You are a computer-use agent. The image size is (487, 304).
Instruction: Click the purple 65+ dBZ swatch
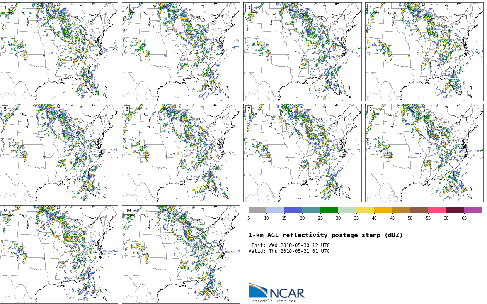[x=473, y=210]
